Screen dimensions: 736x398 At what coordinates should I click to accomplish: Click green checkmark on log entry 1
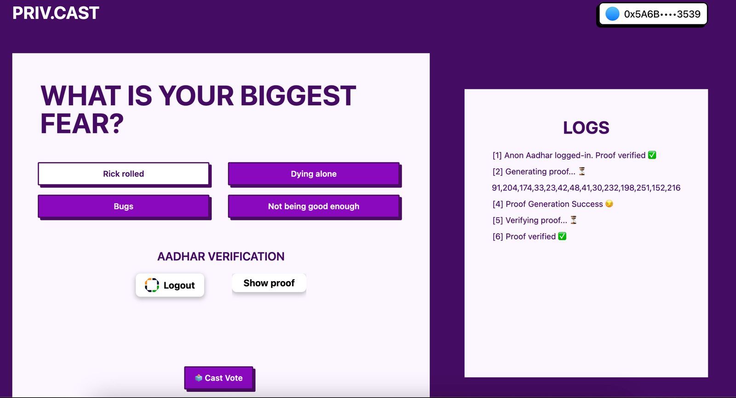point(652,155)
